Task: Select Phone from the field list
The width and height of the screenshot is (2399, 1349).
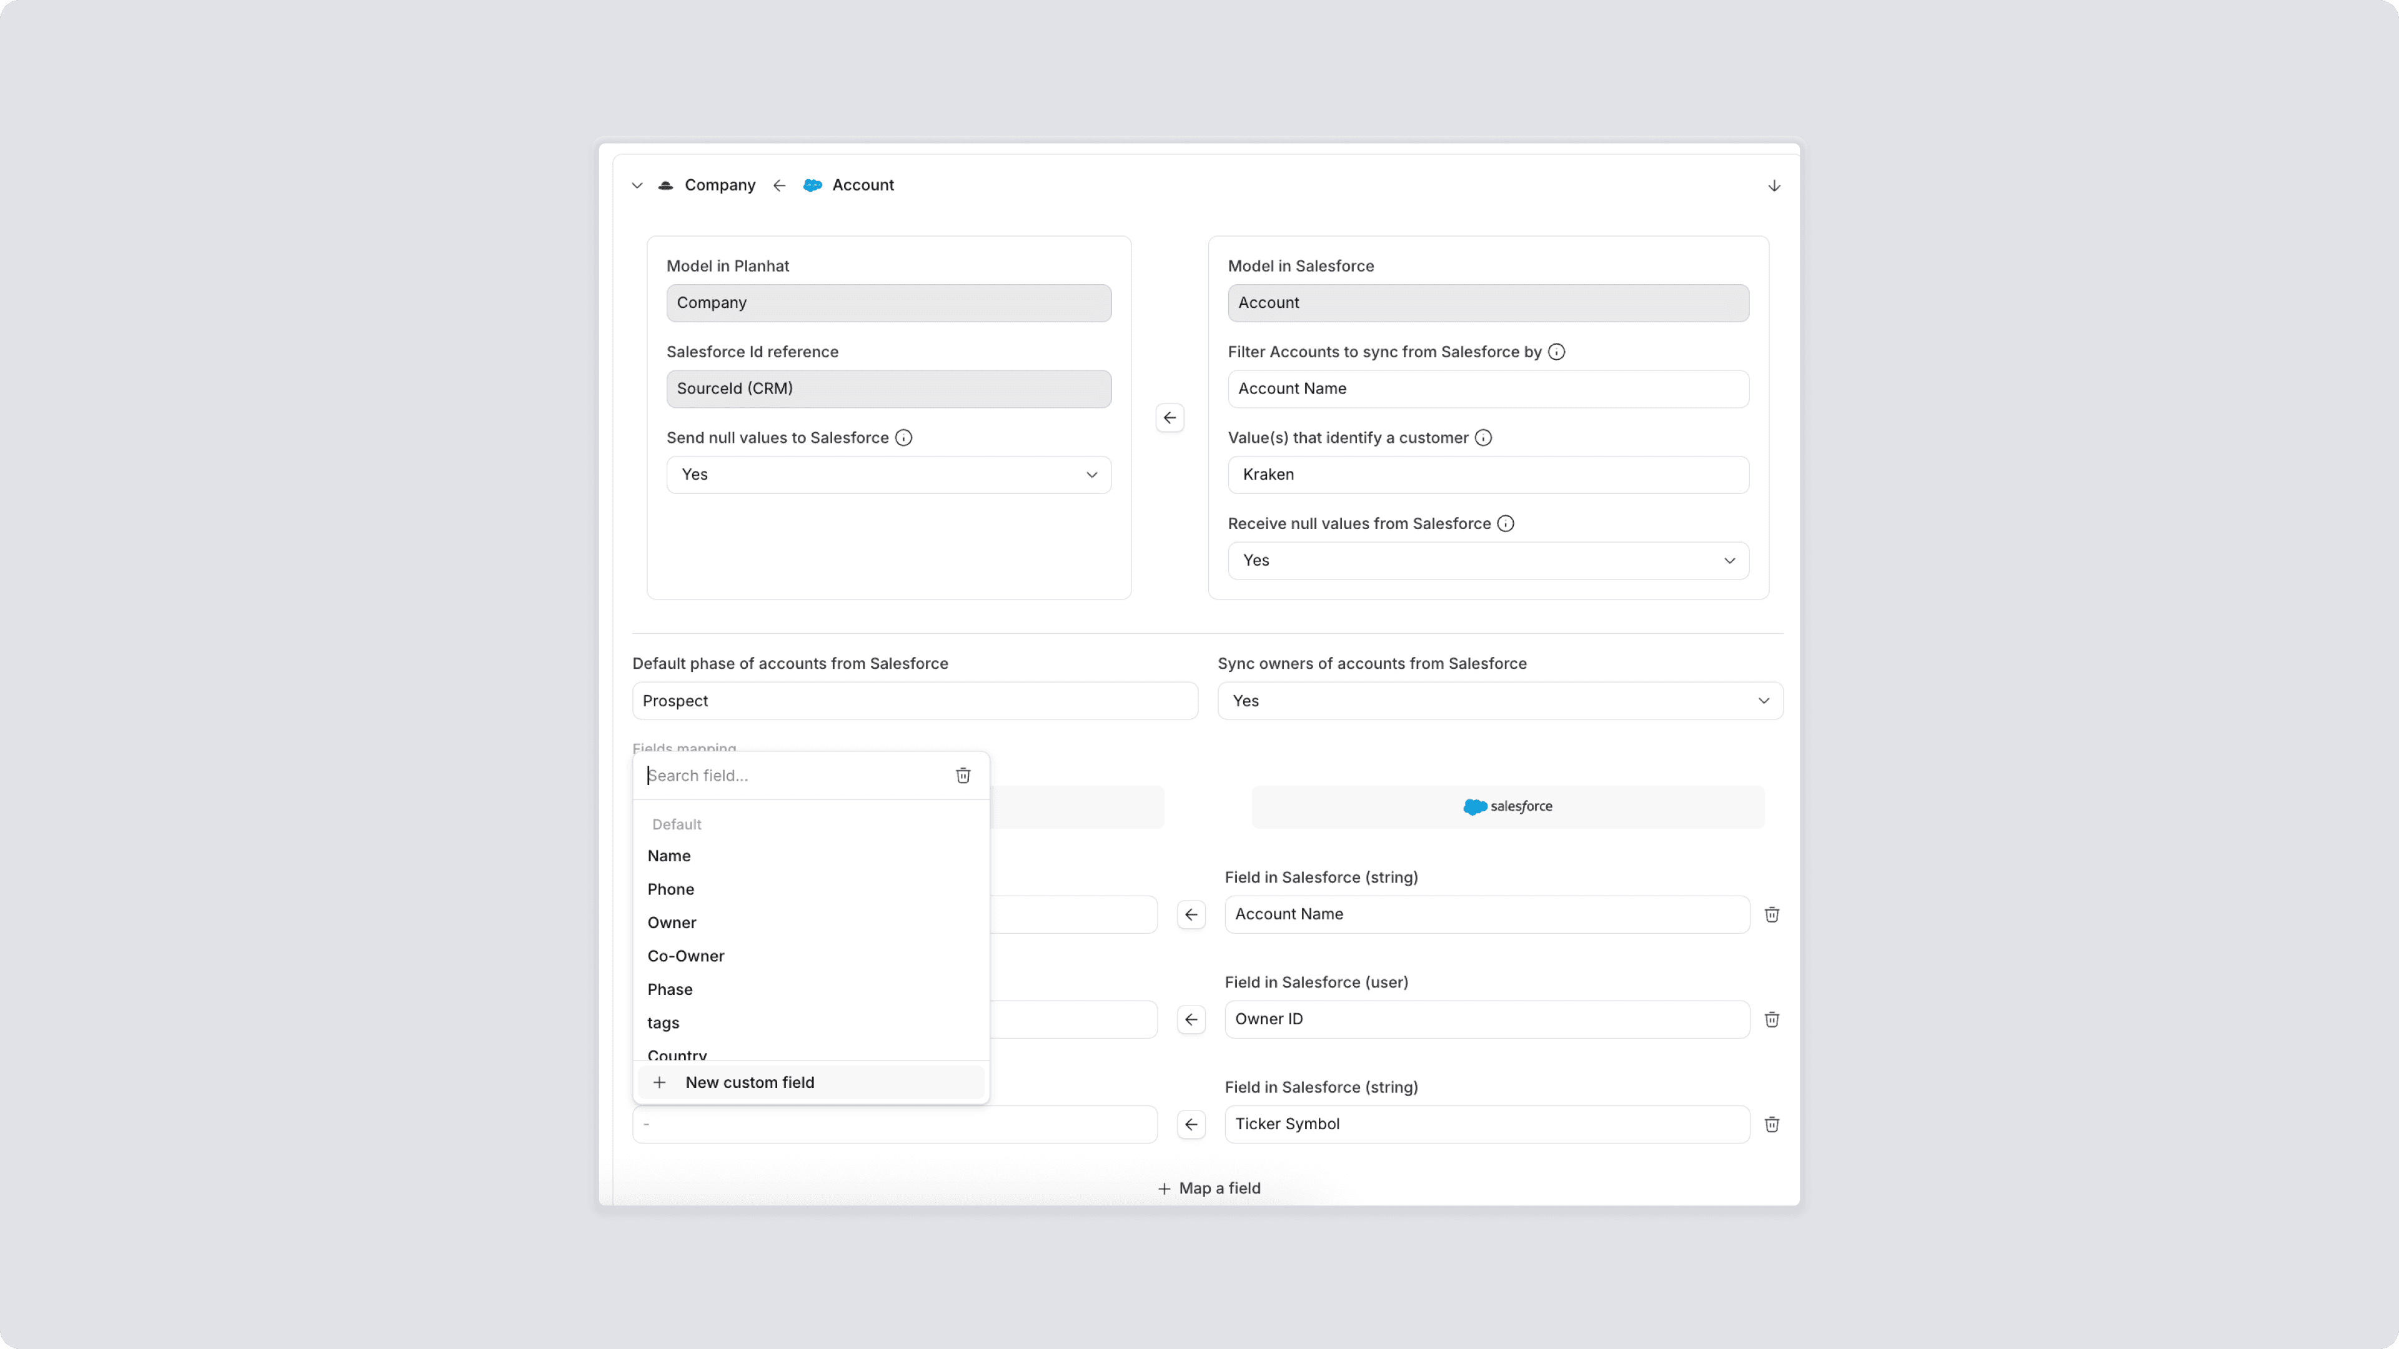Action: click(670, 889)
